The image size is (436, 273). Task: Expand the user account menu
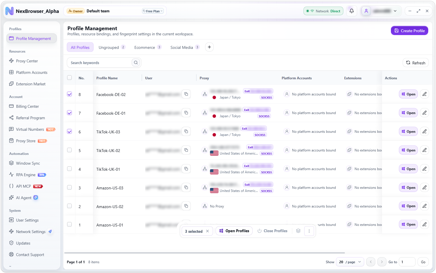pyautogui.click(x=381, y=11)
